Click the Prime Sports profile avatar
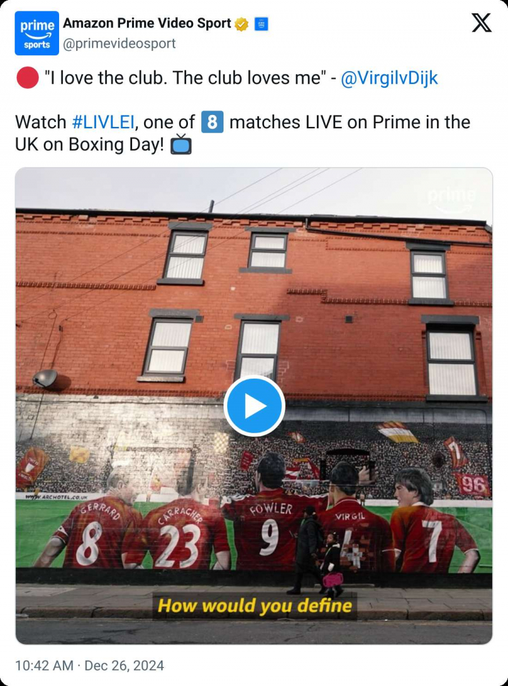Viewport: 508px width, 686px height. (x=37, y=33)
